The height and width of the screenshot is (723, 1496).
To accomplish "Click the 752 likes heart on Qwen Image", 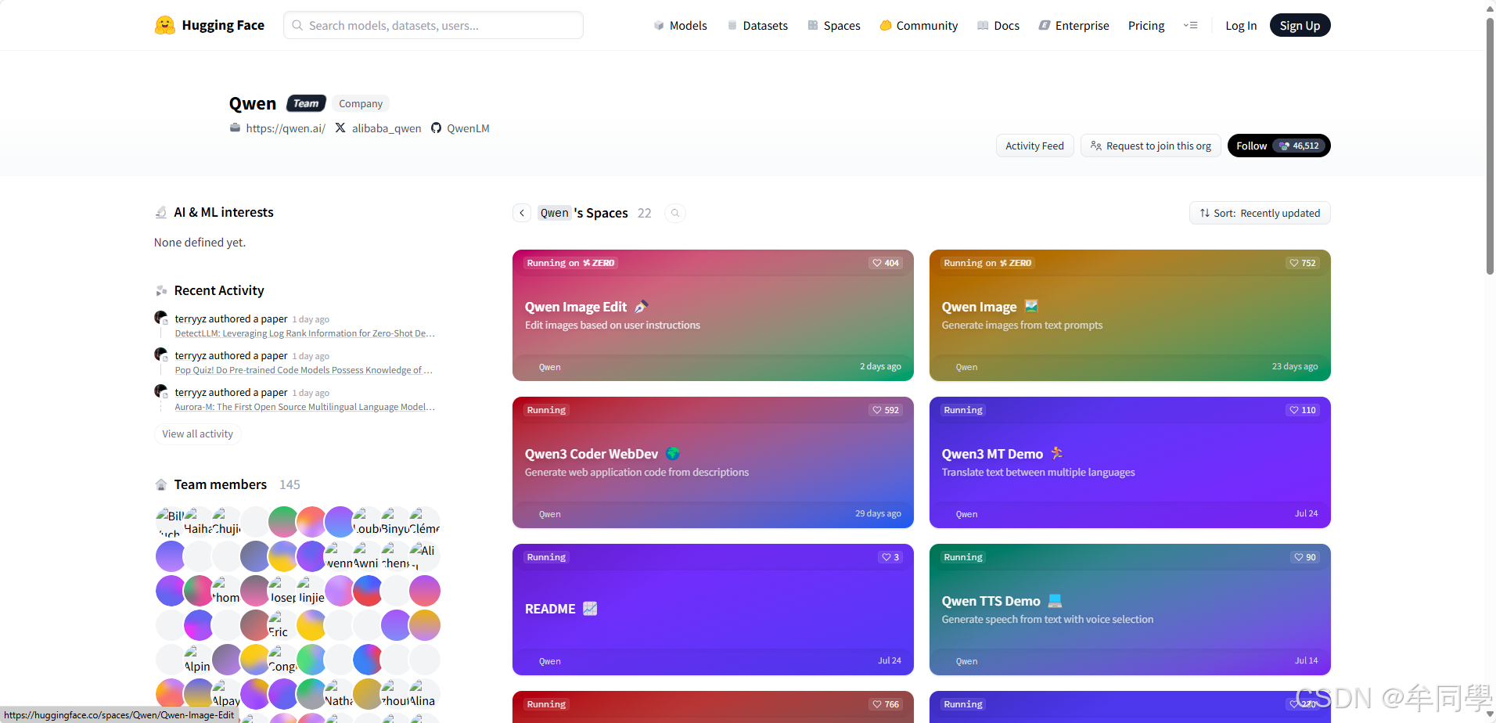I will pos(1303,263).
